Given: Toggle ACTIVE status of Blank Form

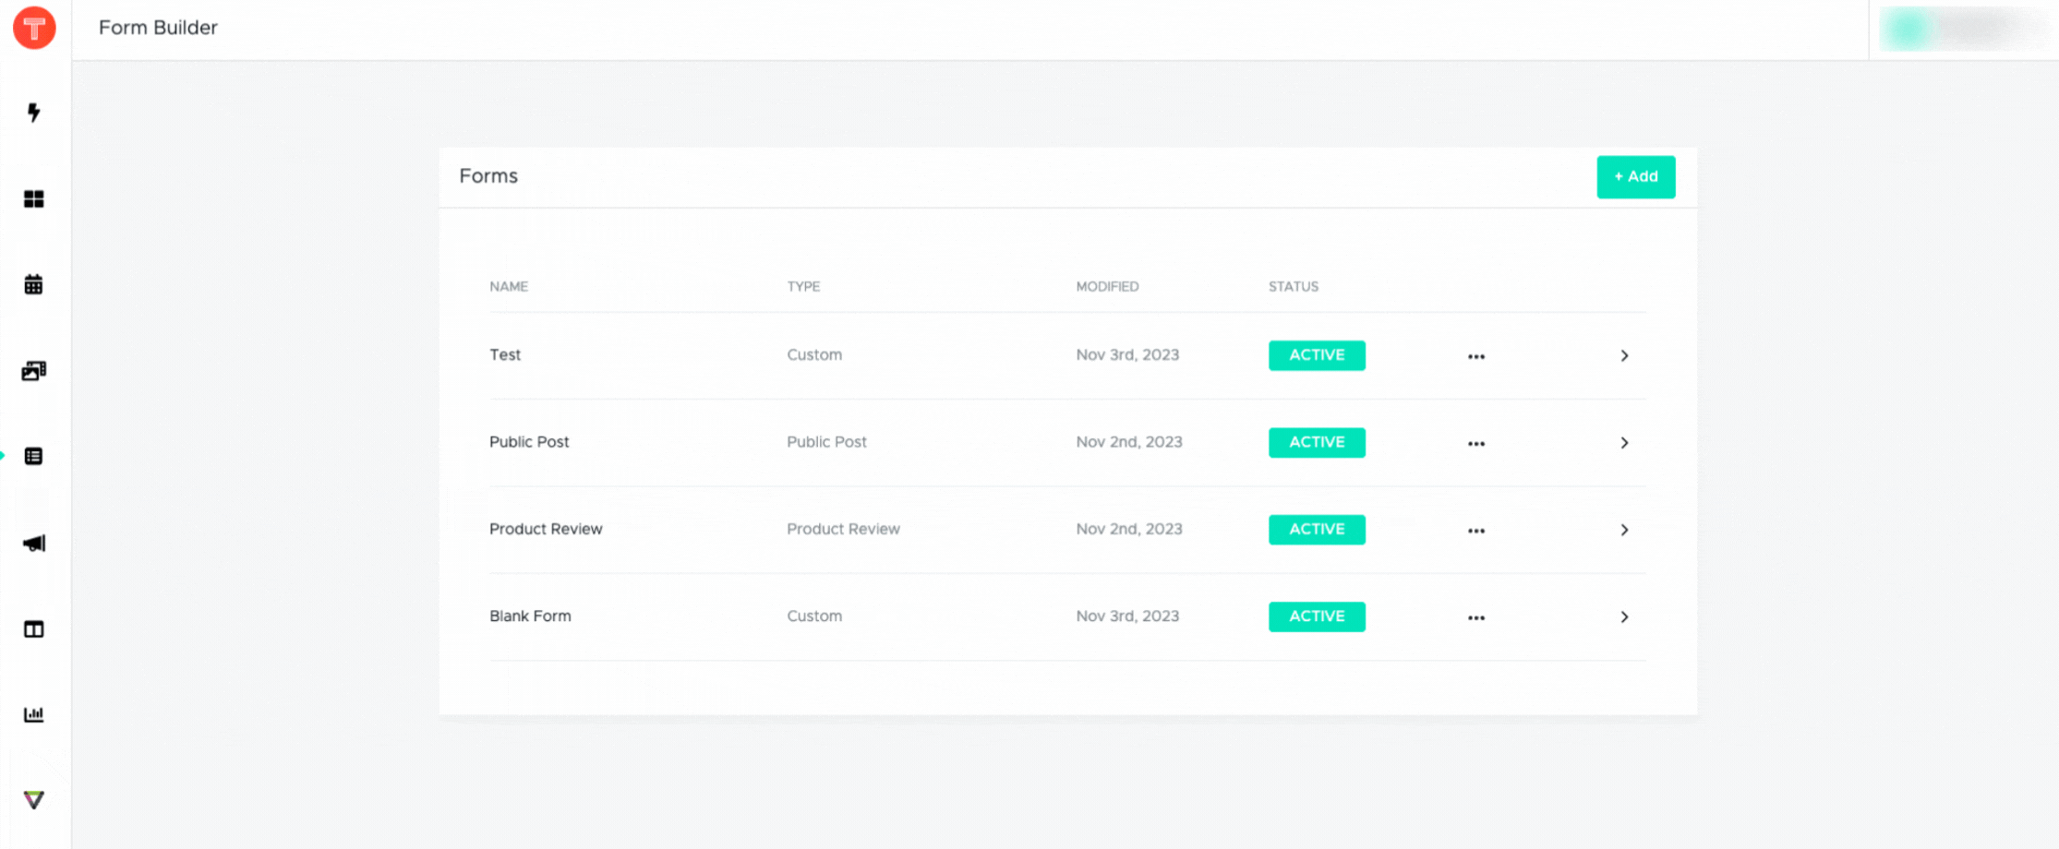Looking at the screenshot, I should (x=1317, y=616).
